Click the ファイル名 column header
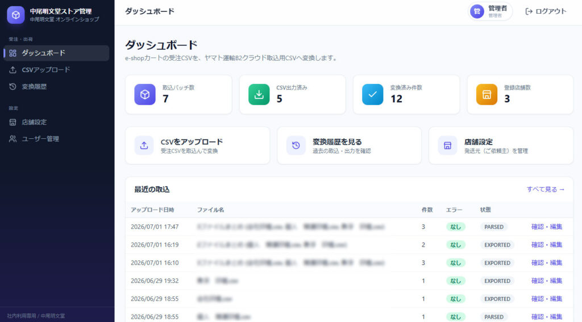 click(x=210, y=210)
